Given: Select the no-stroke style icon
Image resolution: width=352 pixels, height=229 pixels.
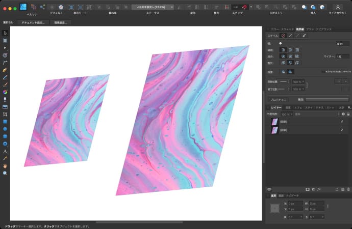Looking at the screenshot, I should pyautogui.click(x=283, y=36).
